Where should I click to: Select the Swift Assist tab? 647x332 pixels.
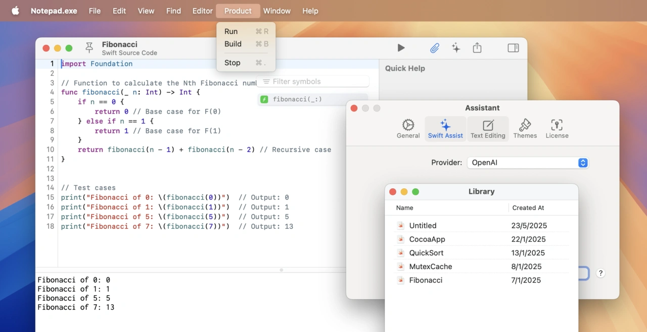pyautogui.click(x=445, y=129)
